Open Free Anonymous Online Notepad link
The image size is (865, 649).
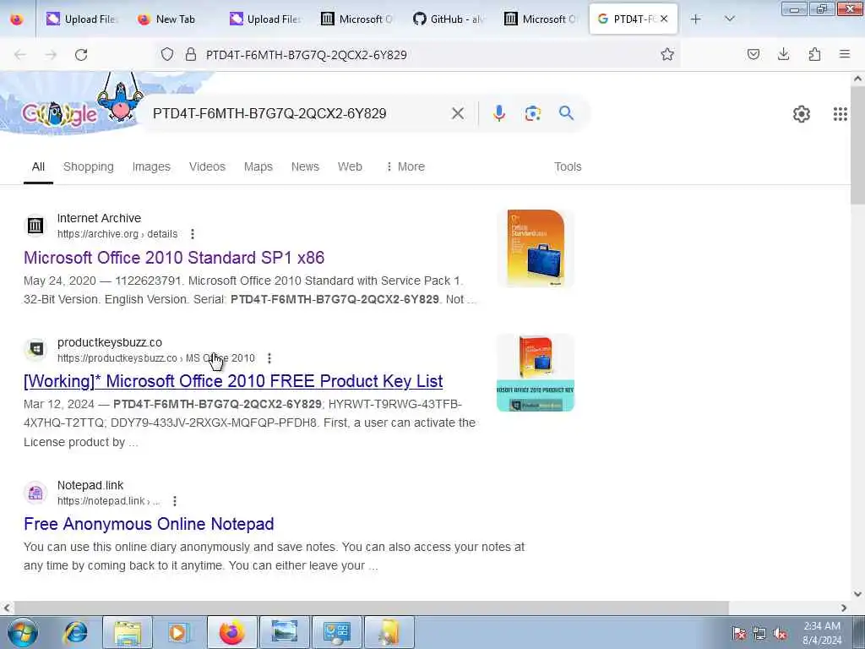(149, 524)
